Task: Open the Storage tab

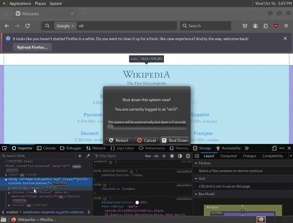Action: 202,148
